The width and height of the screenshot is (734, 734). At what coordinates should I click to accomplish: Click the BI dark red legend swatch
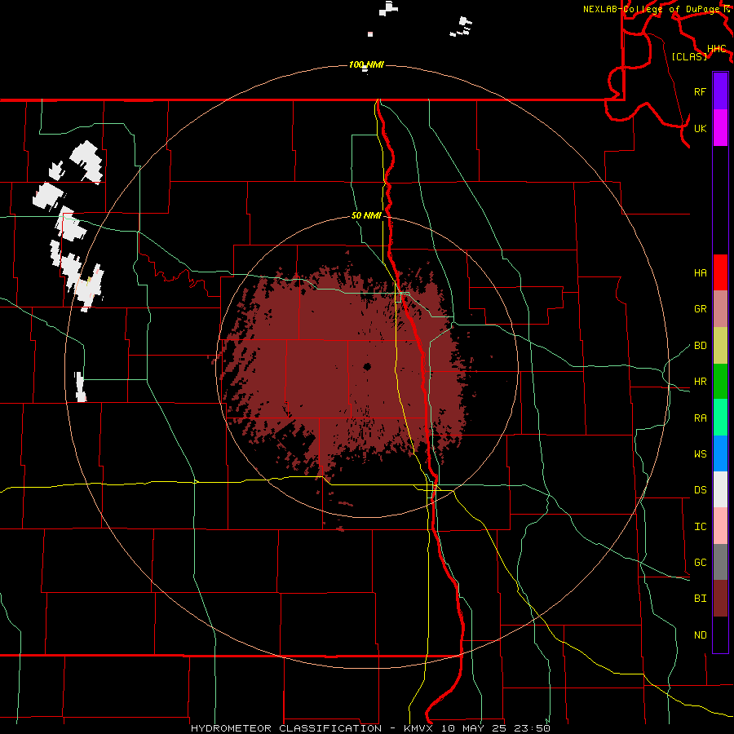720,599
